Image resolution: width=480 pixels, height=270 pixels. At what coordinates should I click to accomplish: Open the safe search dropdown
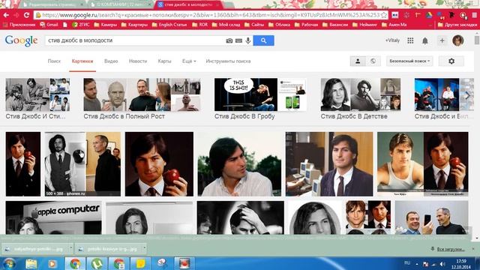click(409, 61)
